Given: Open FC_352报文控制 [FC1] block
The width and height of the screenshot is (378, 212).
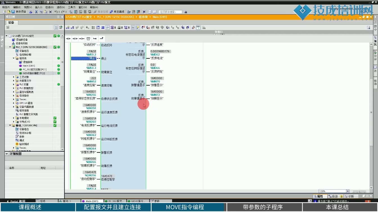Looking at the screenshot, I should 33,69.
